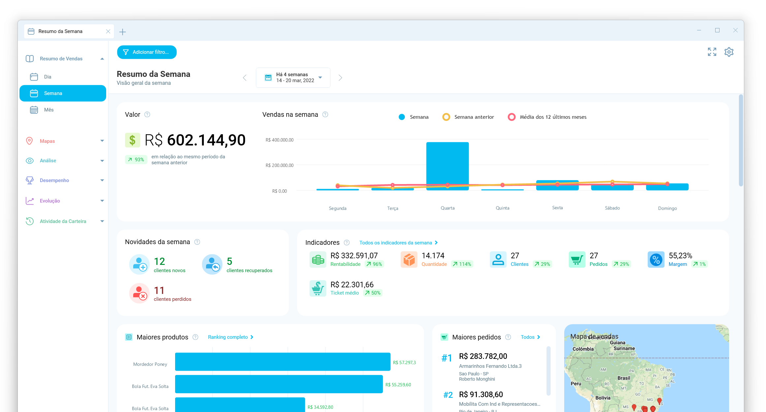Click the Evolução chart icon
766x412 pixels.
(30, 201)
